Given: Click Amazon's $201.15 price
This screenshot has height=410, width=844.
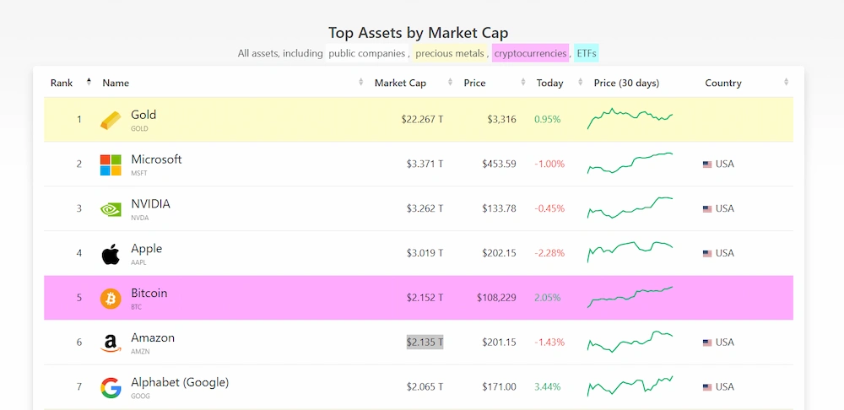Looking at the screenshot, I should coord(499,343).
